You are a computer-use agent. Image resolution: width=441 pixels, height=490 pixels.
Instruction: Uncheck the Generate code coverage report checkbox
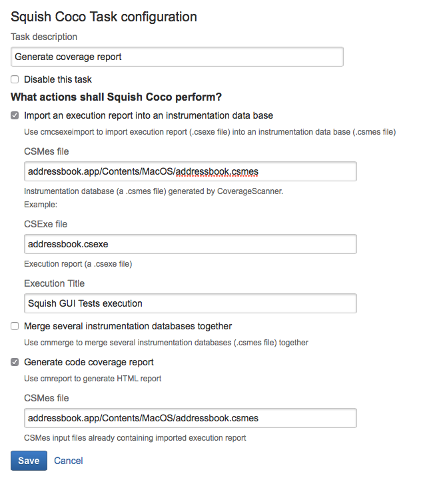(15, 363)
